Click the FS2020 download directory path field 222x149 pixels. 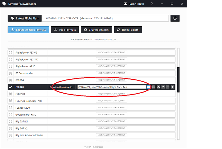(111, 87)
